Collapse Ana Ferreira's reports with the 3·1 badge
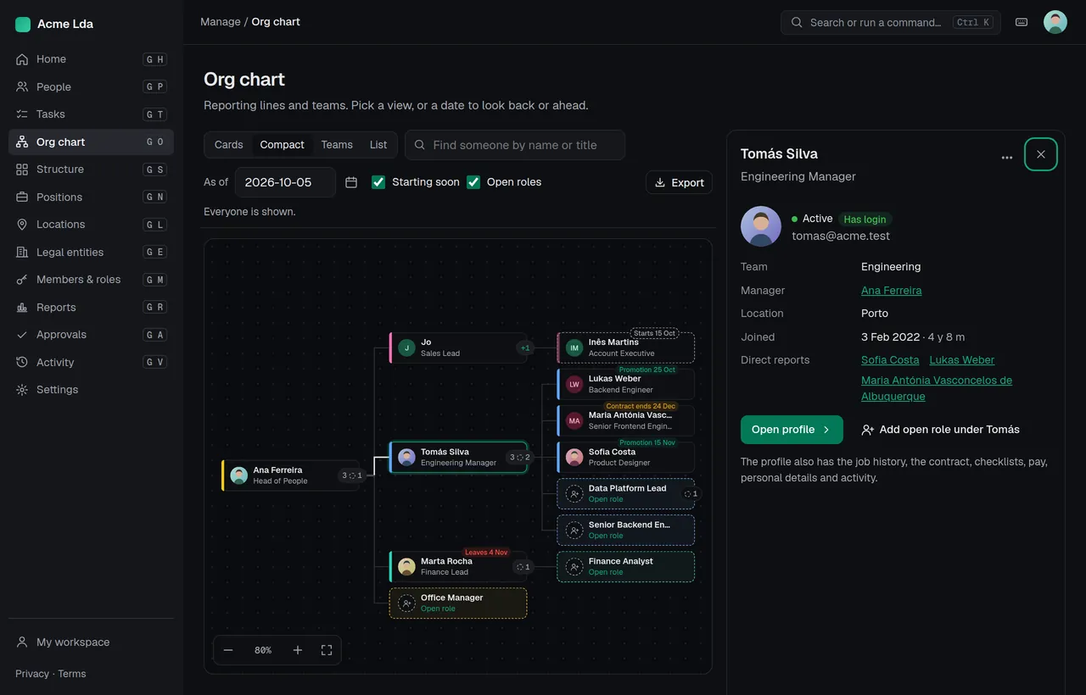 point(352,475)
